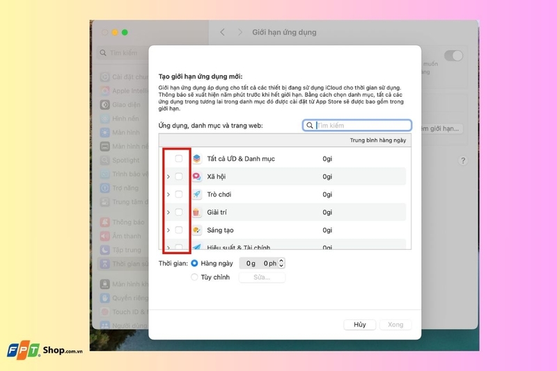Screen dimensions: 557x371
Task: Click the Thêm giới hạn... button behind dialog
Action: tap(441, 129)
